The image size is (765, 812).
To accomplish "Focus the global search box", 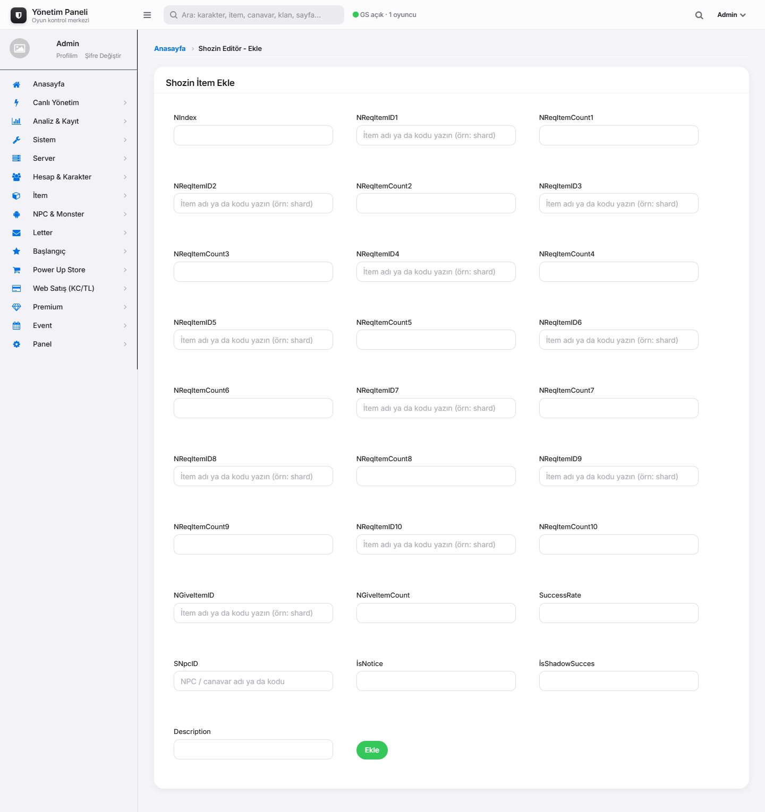I will (x=254, y=15).
